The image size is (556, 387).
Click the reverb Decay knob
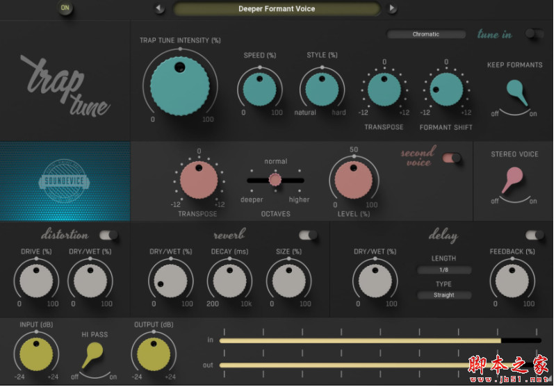click(x=229, y=281)
